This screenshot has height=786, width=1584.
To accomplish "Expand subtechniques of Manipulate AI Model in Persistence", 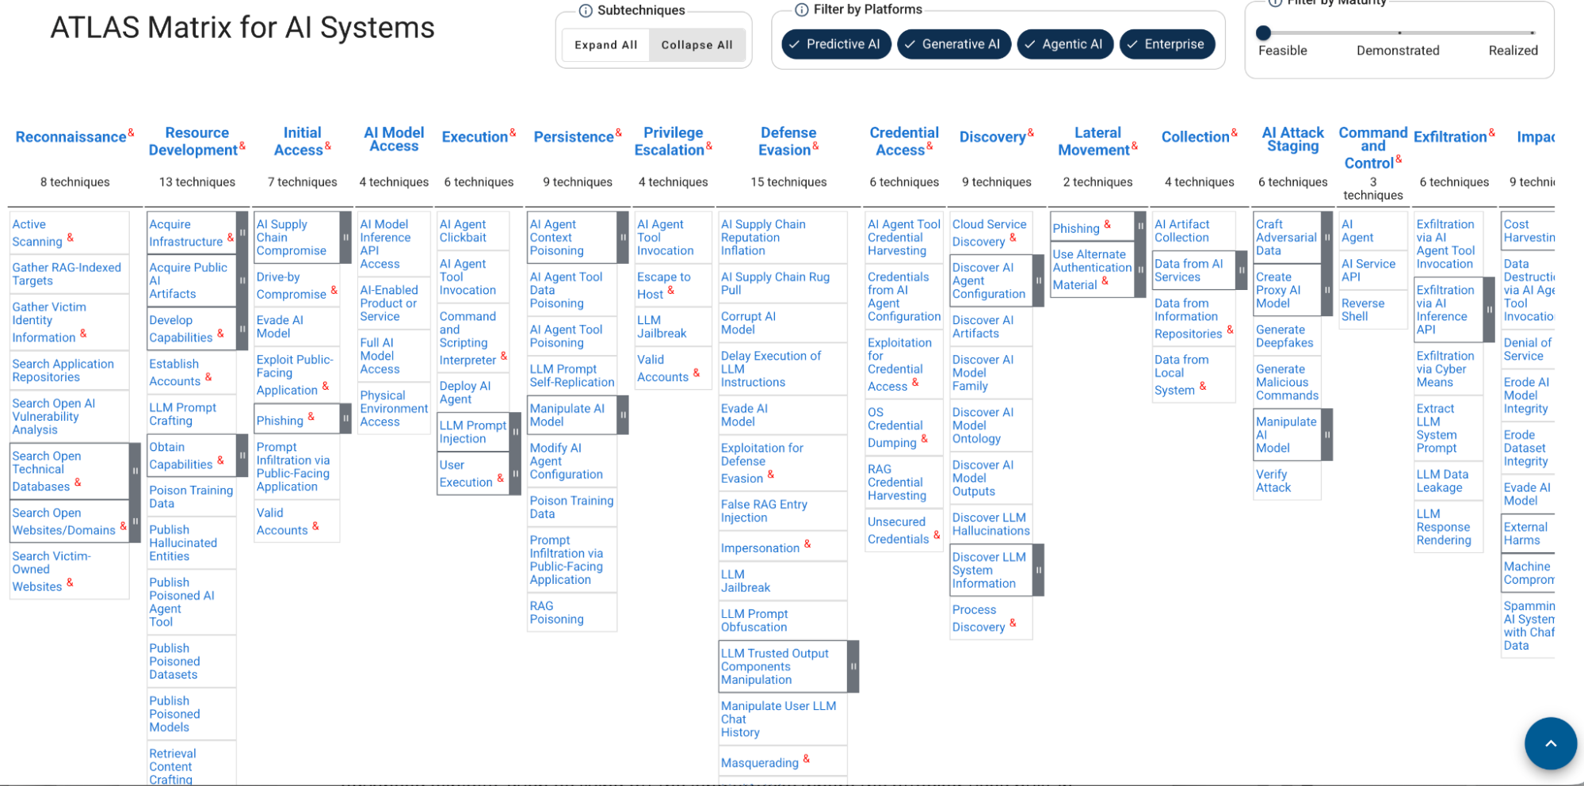I will click(623, 414).
